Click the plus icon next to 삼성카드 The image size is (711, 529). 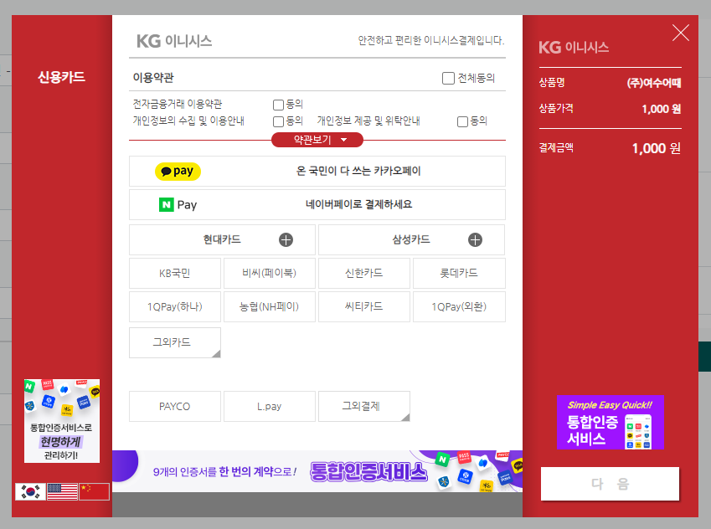[x=475, y=239]
